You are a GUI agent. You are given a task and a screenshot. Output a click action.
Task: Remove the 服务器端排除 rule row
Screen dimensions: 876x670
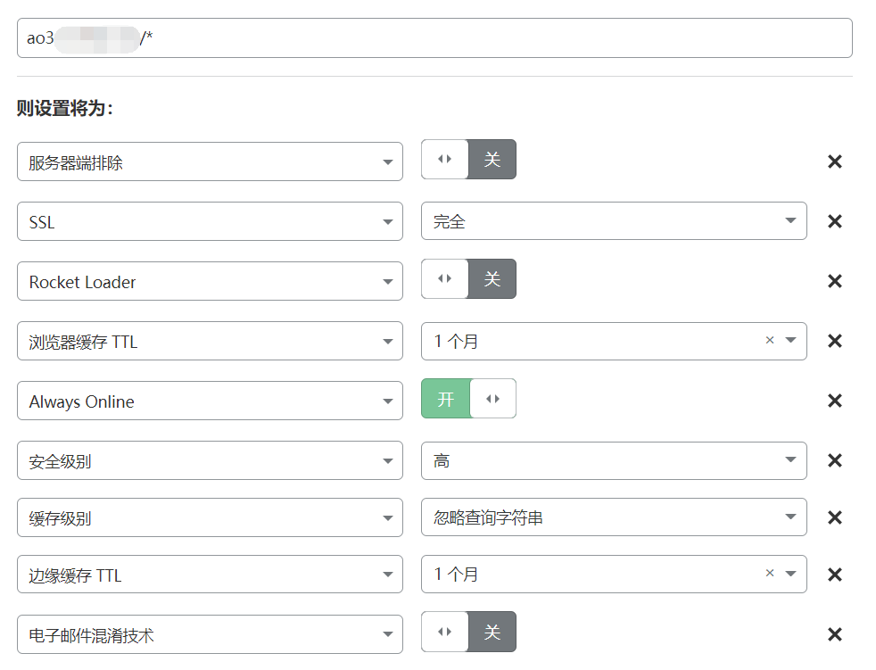(x=835, y=161)
